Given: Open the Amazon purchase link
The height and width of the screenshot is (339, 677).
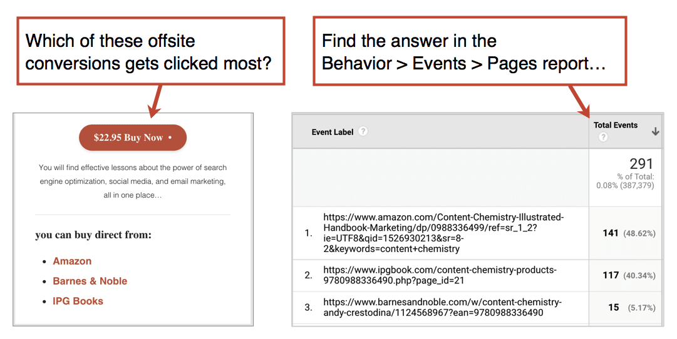Looking at the screenshot, I should point(72,261).
